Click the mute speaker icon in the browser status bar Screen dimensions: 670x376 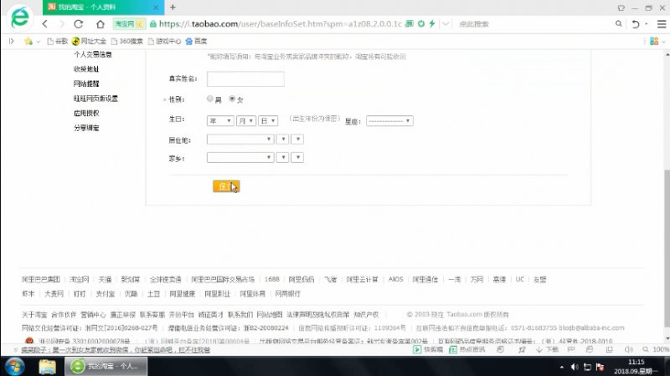click(629, 349)
